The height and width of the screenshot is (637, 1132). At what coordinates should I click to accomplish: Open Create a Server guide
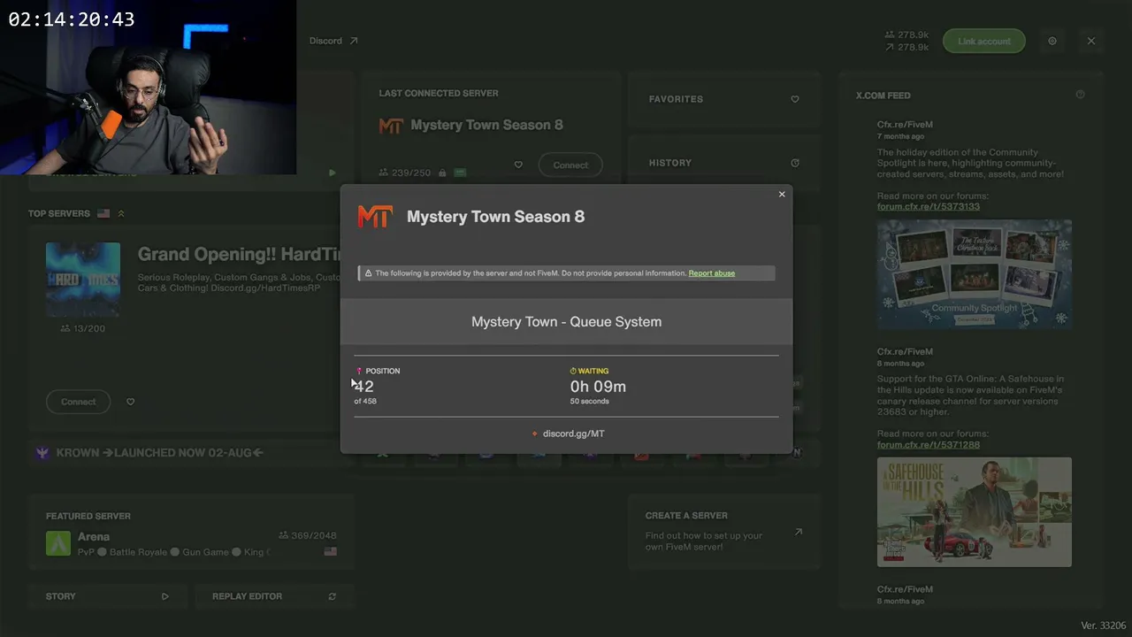(x=723, y=533)
